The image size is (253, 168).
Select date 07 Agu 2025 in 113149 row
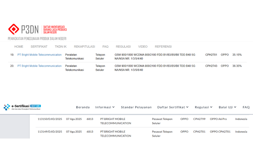click(x=74, y=132)
